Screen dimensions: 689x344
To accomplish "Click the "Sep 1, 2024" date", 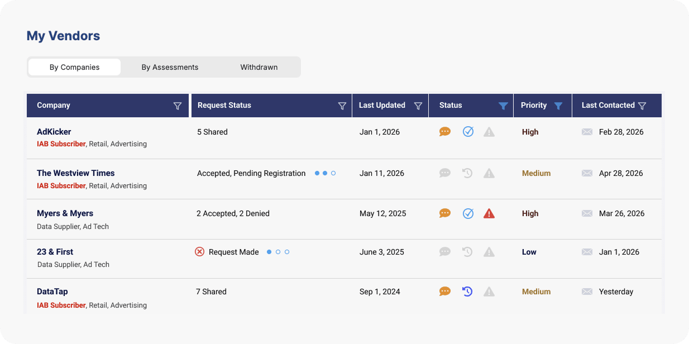I will coord(380,292).
